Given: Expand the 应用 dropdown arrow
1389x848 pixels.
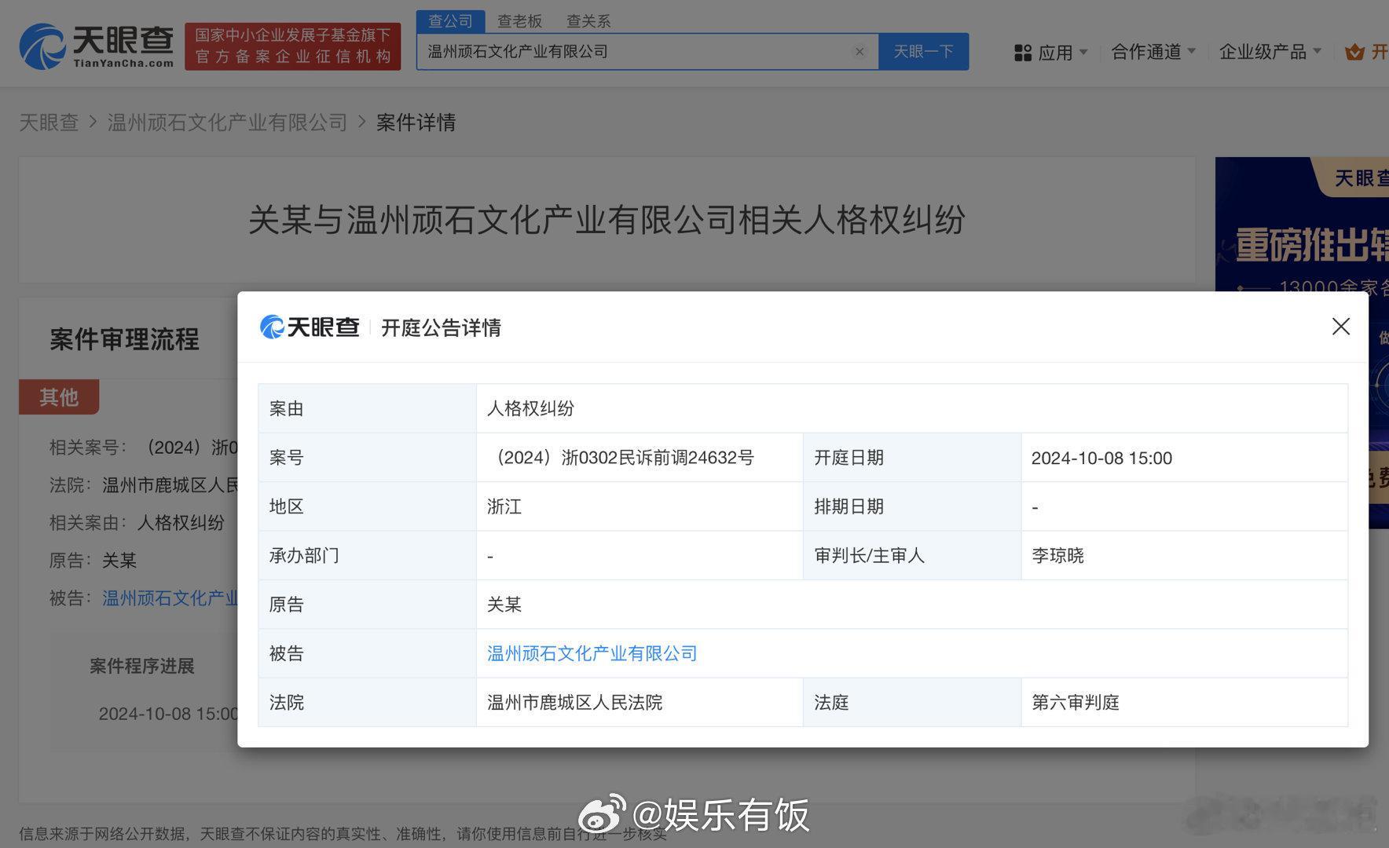Looking at the screenshot, I should point(1083,53).
